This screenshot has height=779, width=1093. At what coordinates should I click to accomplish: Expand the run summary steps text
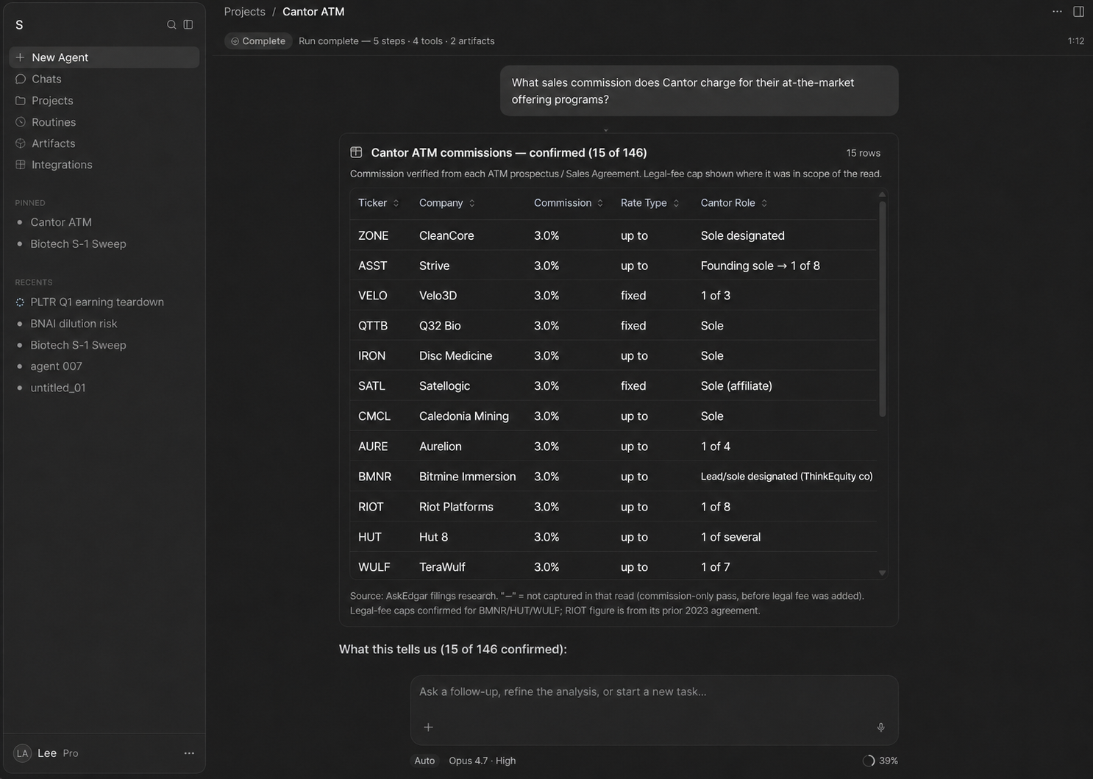tap(396, 41)
